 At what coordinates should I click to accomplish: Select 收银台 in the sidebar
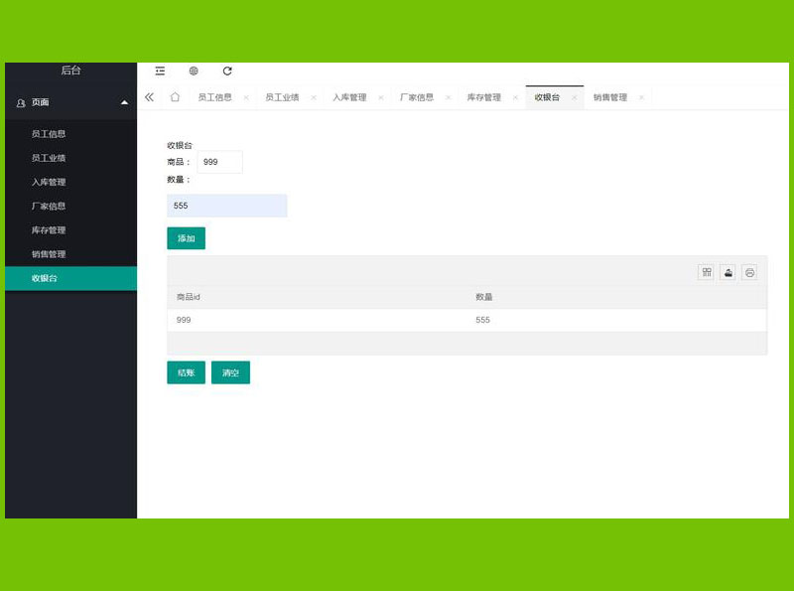click(x=70, y=278)
